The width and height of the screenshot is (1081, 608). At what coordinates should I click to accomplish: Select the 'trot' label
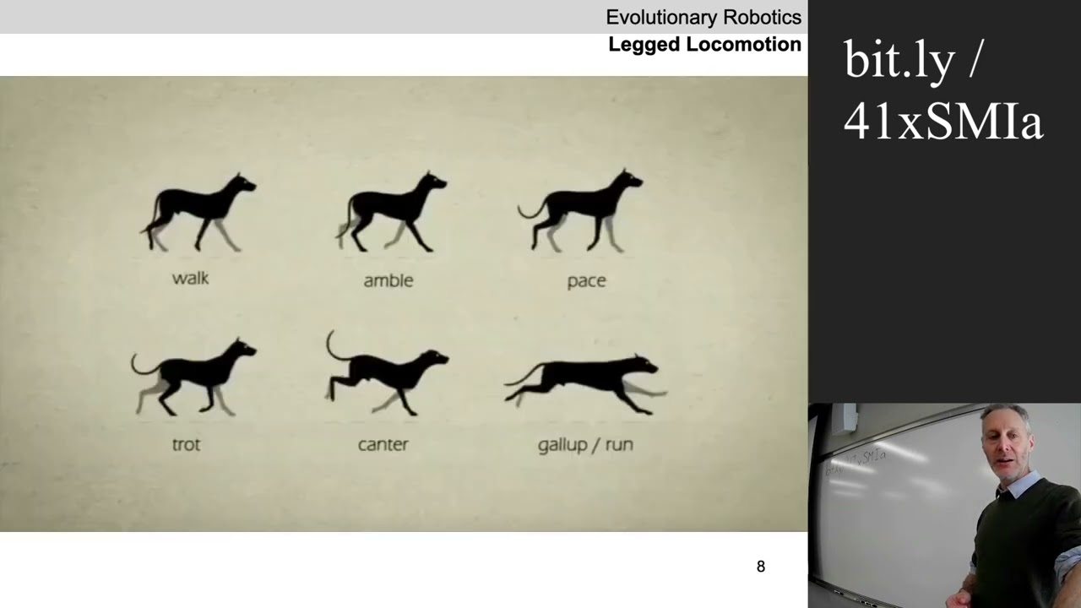(x=187, y=444)
